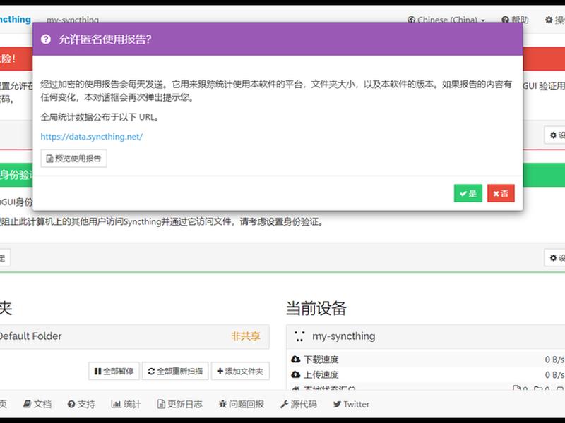The image size is (565, 423).
Task: Click the upload cloud icon next to 上传速度
Action: (x=295, y=374)
